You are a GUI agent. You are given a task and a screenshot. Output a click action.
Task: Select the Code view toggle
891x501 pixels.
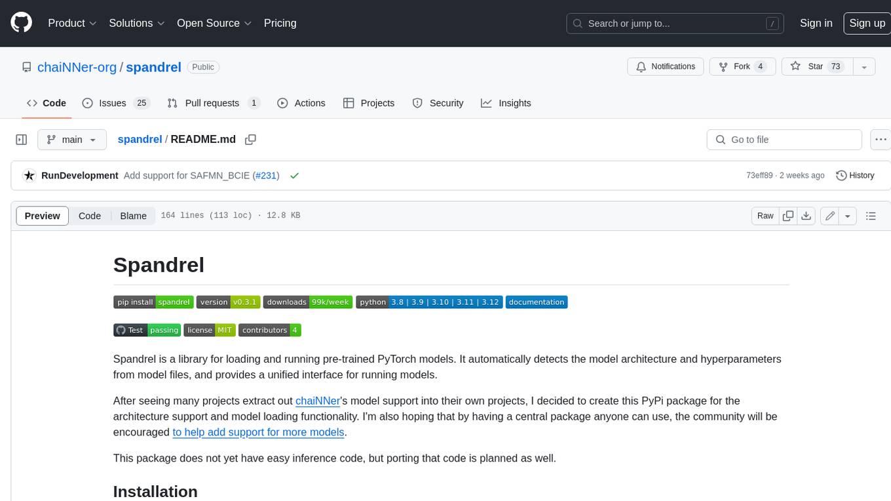(x=90, y=216)
